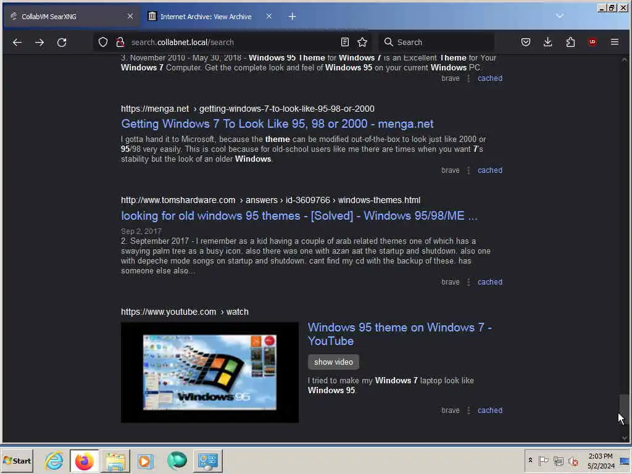Open cached link for the tomshardware result
This screenshot has width=632, height=474.
489,281
